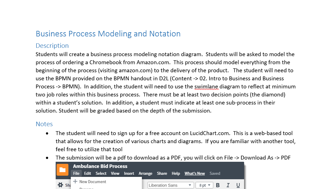Open the Arrange menu
The height and width of the screenshot is (189, 329).
[x=145, y=173]
